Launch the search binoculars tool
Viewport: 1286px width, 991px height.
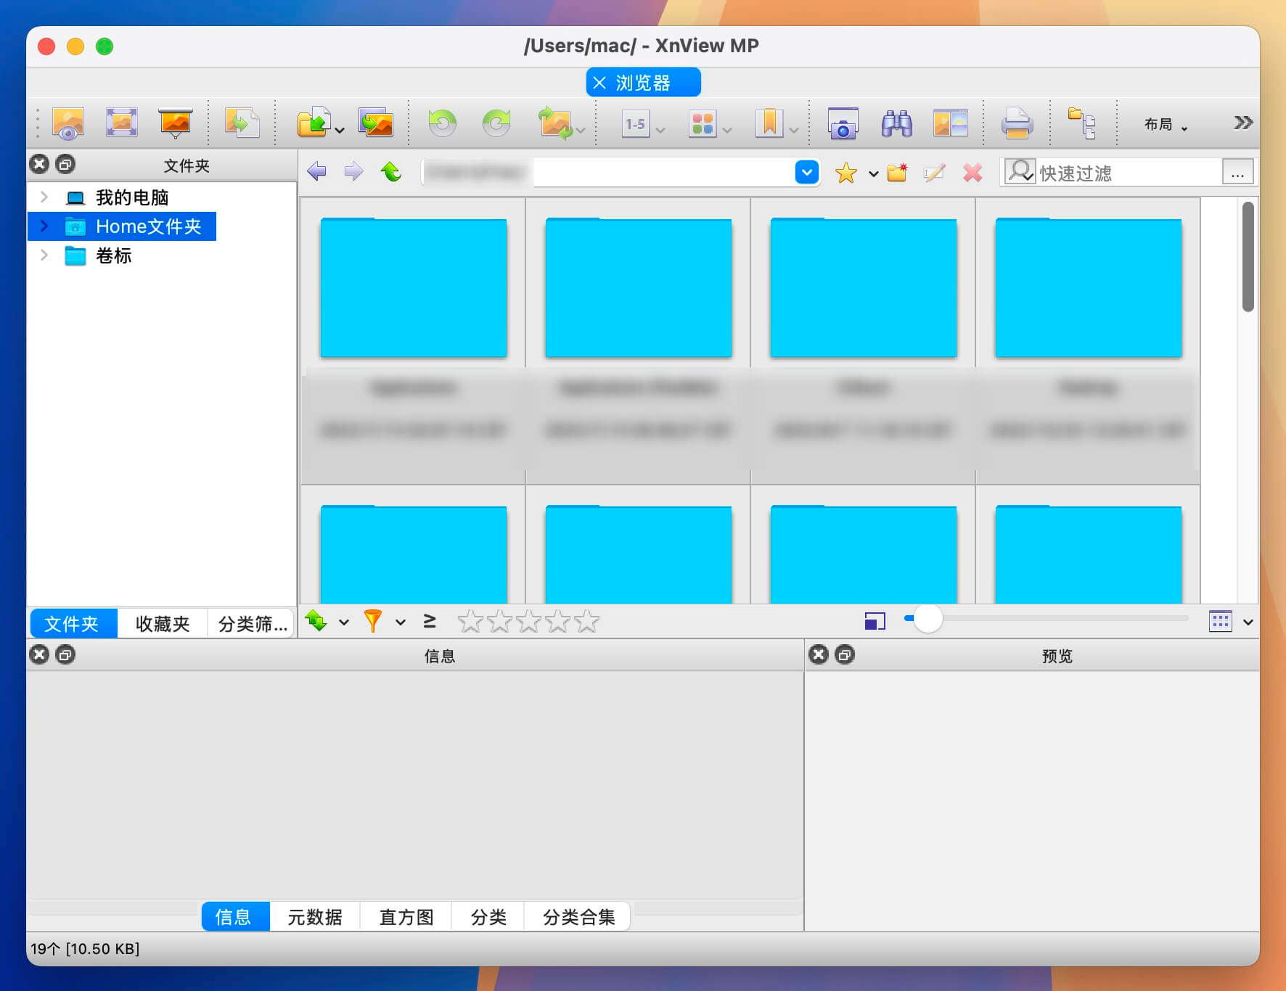897,123
